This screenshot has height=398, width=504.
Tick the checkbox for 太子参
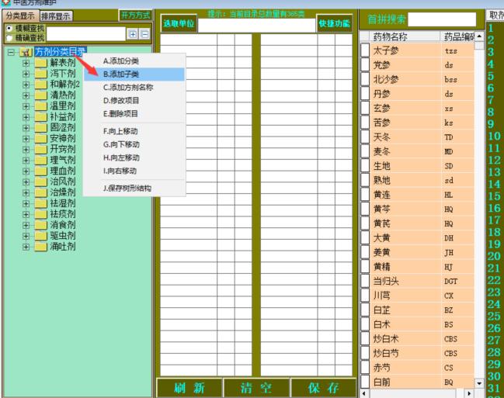coord(365,50)
